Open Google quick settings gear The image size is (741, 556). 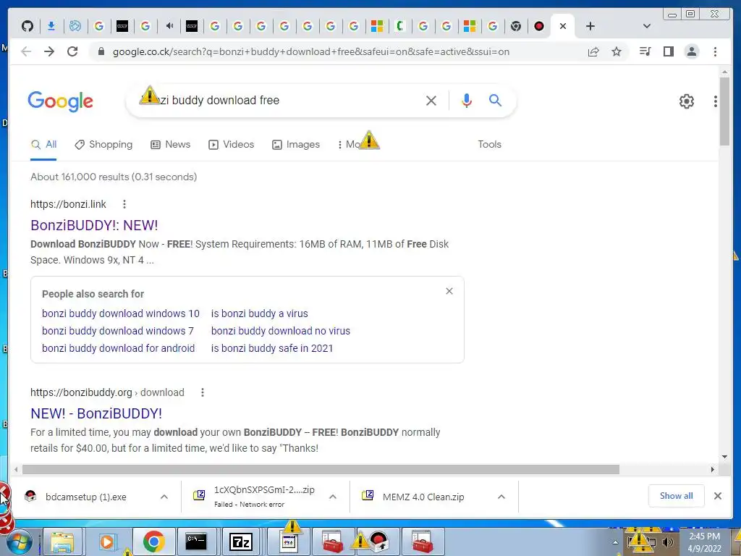(686, 101)
